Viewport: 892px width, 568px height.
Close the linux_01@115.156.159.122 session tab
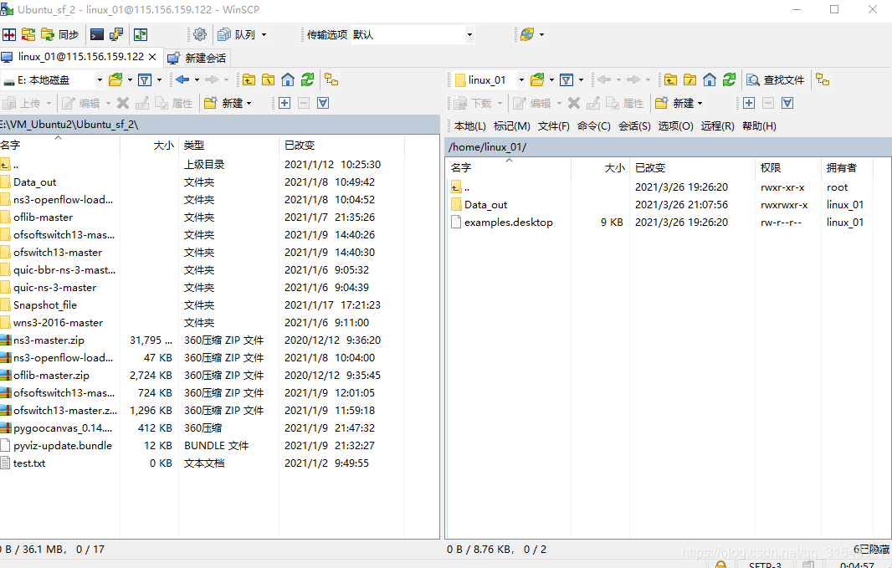coord(152,57)
